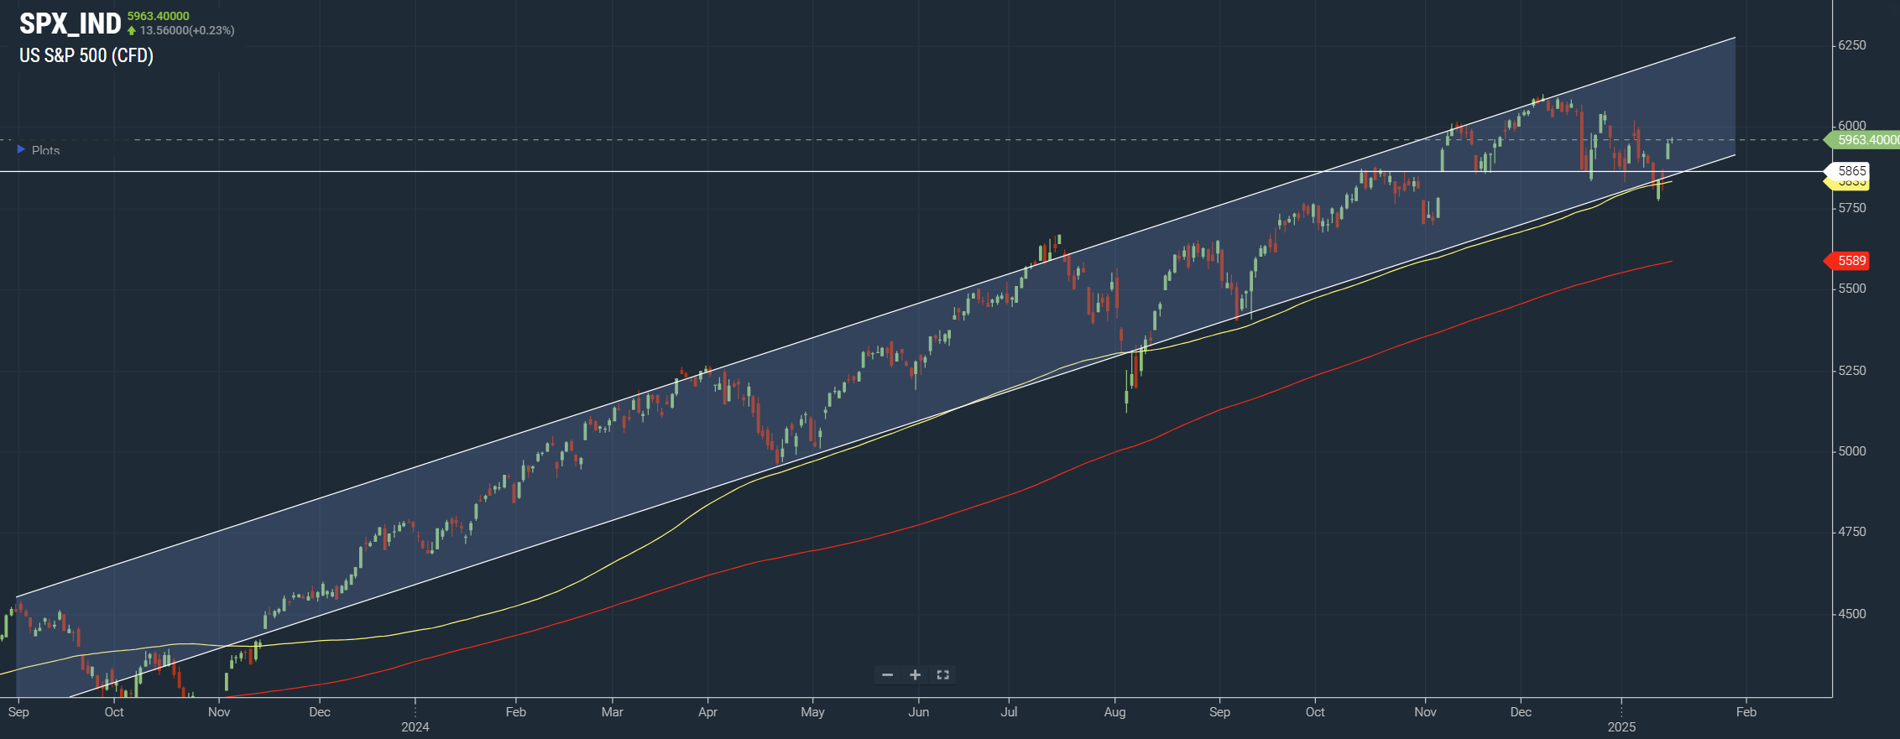The width and height of the screenshot is (1900, 739).
Task: Click the 5250 price axis label
Action: (1852, 371)
